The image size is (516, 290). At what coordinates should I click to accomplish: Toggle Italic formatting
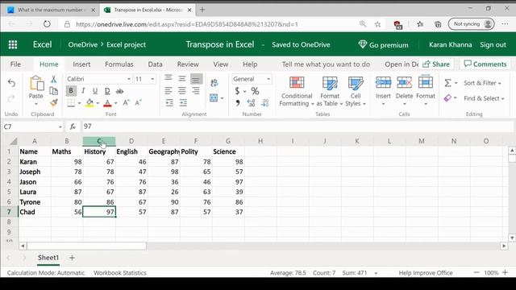[83, 91]
